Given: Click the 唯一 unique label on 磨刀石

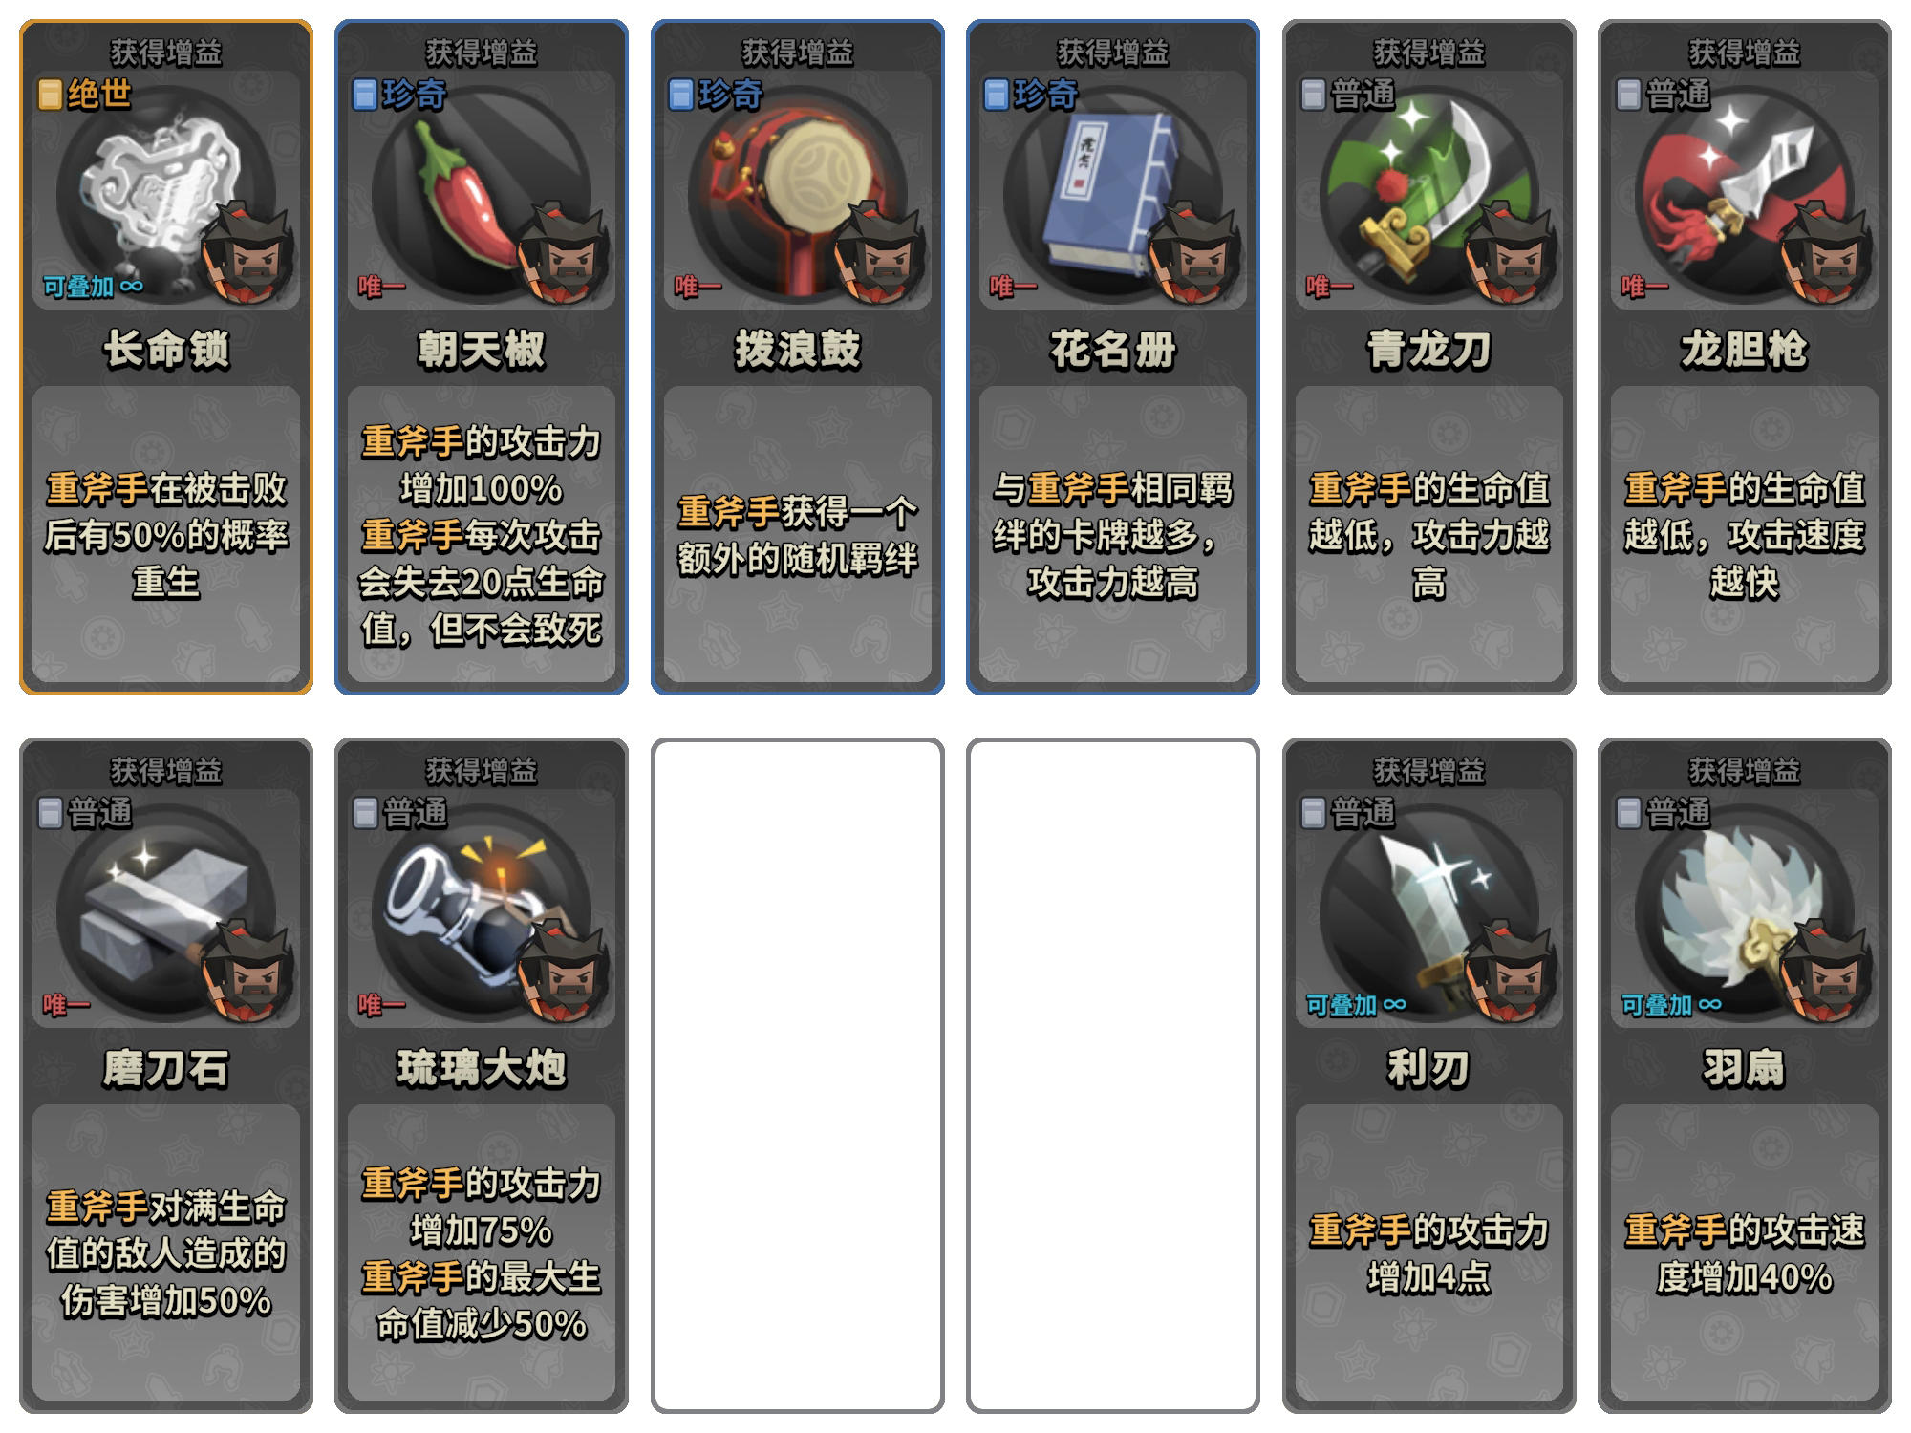Looking at the screenshot, I should click(x=66, y=1005).
